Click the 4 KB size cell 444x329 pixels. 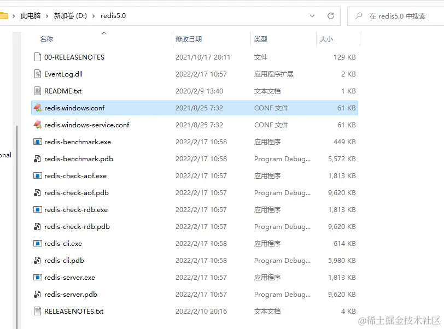tap(348, 312)
